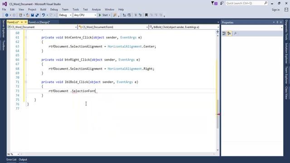Open the Tools menu
The height and width of the screenshot is (163, 290).
click(76, 10)
